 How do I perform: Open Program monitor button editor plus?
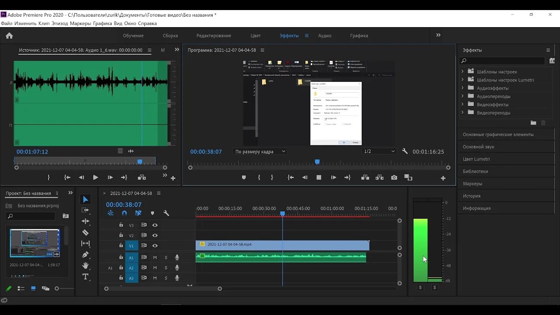click(x=443, y=178)
